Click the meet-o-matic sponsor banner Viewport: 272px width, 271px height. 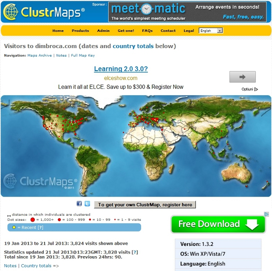point(187,12)
